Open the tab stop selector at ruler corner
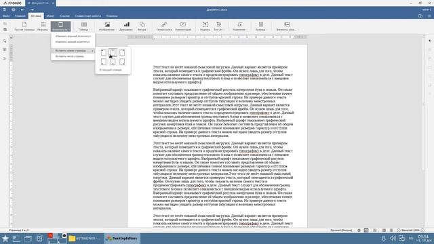Image resolution: width=434 pixels, height=244 pixels. 11,37
